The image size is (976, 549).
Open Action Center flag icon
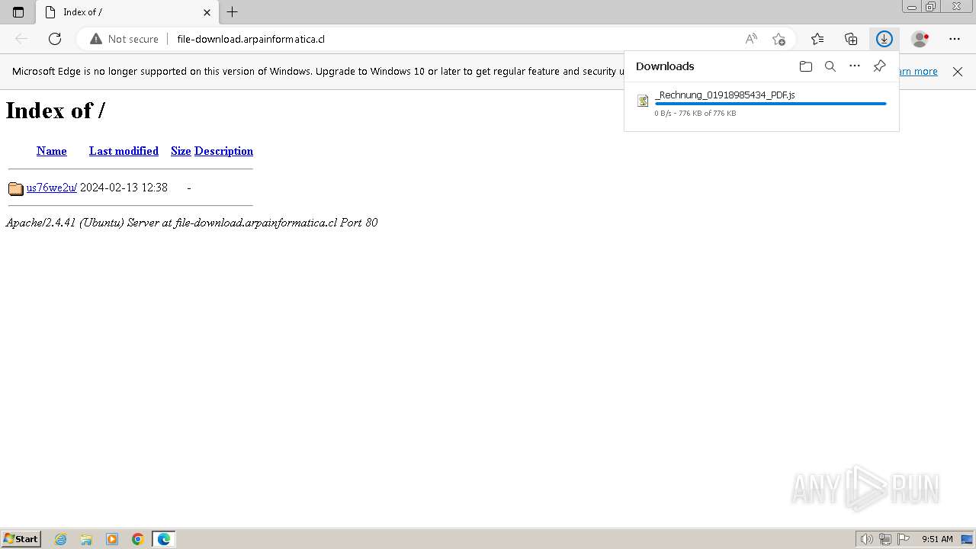tap(904, 539)
